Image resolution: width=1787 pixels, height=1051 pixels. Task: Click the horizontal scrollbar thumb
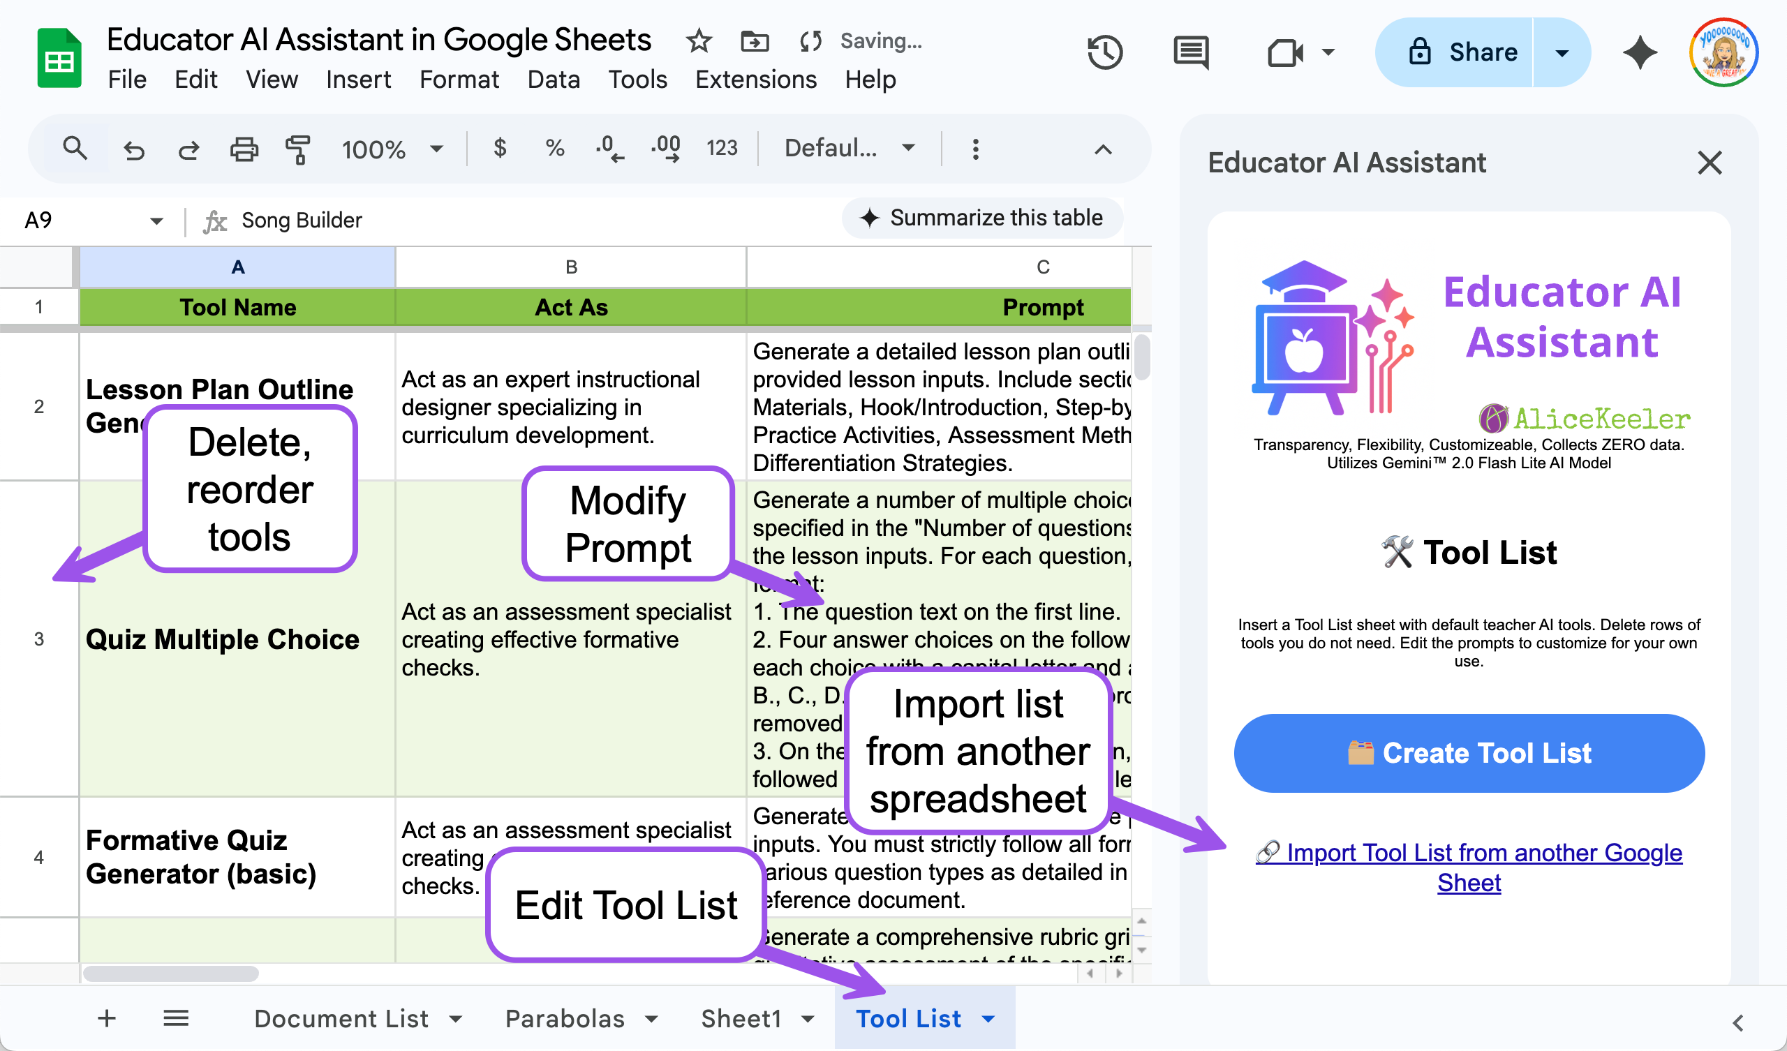click(x=170, y=974)
